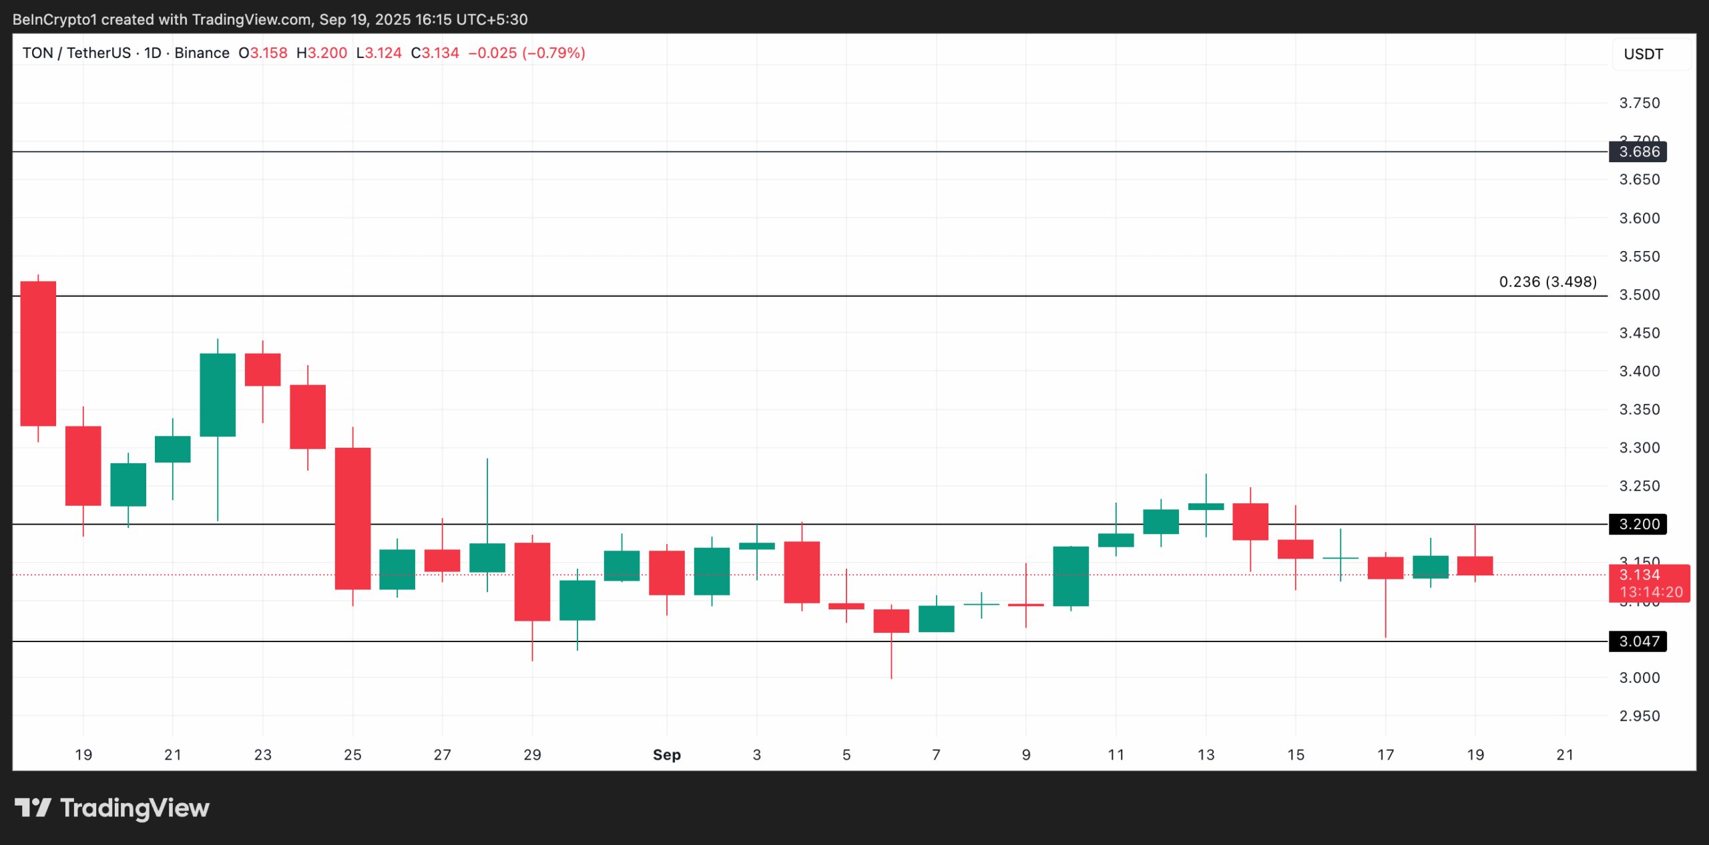Click the TradingView wordmark text
The image size is (1709, 845).
pyautogui.click(x=135, y=808)
